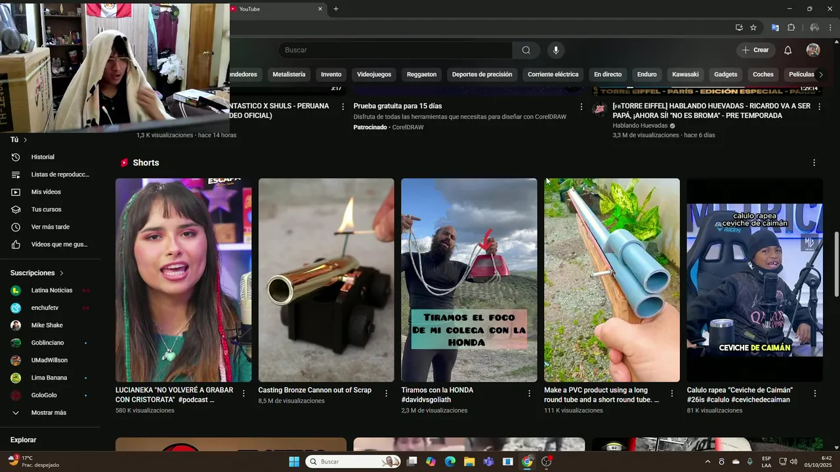The height and width of the screenshot is (472, 840).
Task: Open options menu for CorelDRAW ad
Action: [581, 106]
